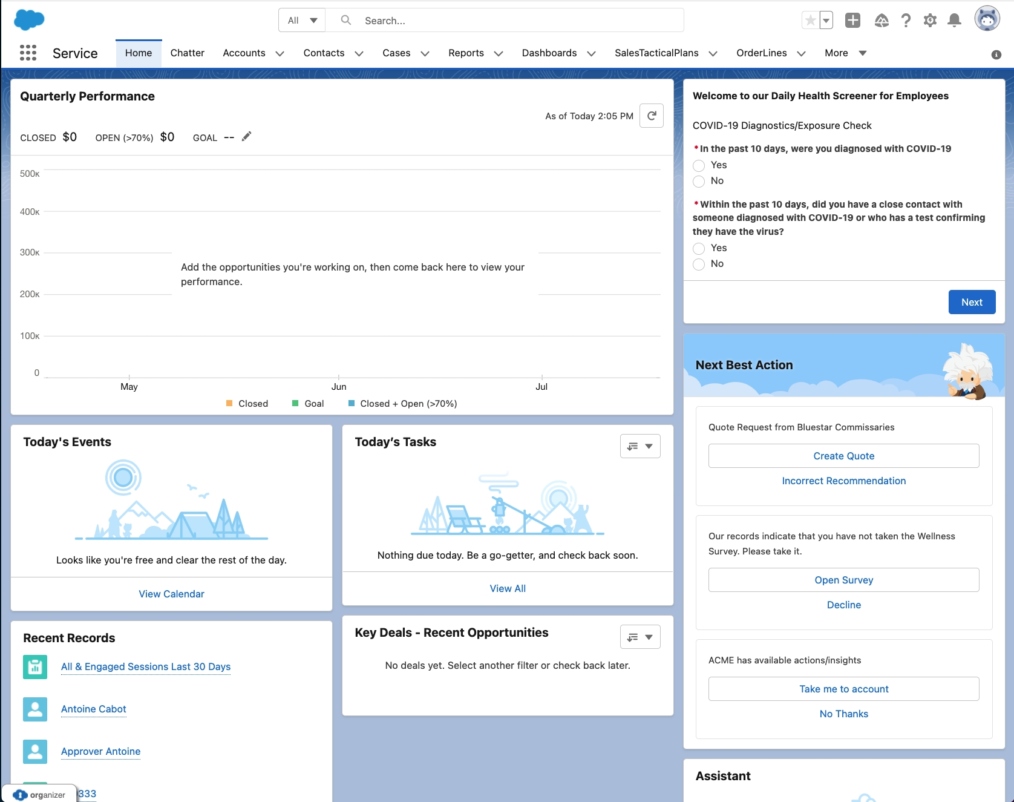Open the Trailhead guidance icon
Viewport: 1014px width, 802px height.
pyautogui.click(x=882, y=21)
